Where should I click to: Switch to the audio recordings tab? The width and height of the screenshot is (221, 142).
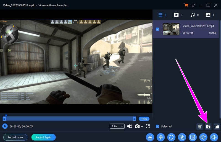click(x=193, y=15)
